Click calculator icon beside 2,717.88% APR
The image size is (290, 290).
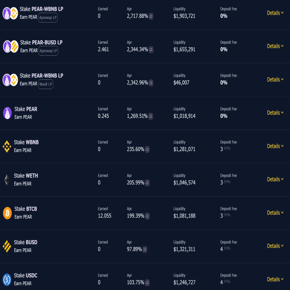click(151, 16)
